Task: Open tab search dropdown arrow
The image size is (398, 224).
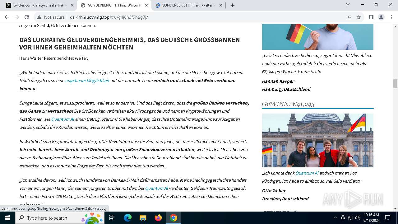Action: (x=348, y=4)
